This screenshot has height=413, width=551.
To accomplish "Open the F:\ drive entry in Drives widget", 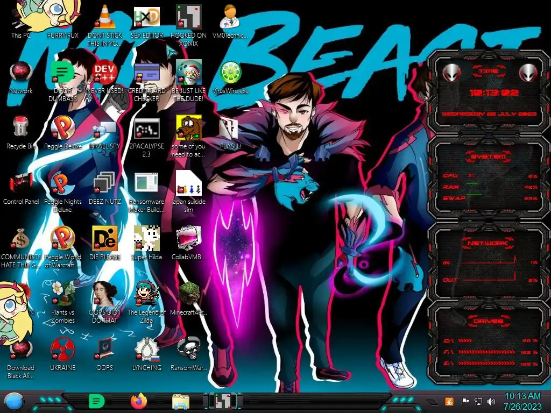I will (490, 352).
